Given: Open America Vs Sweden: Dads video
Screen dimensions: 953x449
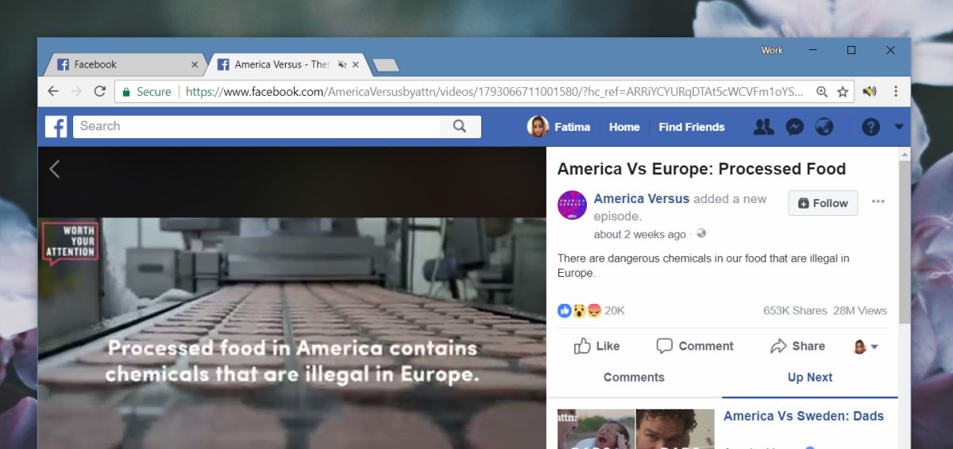Looking at the screenshot, I should [804, 416].
